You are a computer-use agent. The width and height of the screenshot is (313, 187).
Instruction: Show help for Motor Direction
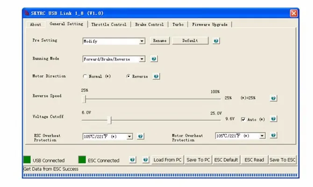point(156,76)
